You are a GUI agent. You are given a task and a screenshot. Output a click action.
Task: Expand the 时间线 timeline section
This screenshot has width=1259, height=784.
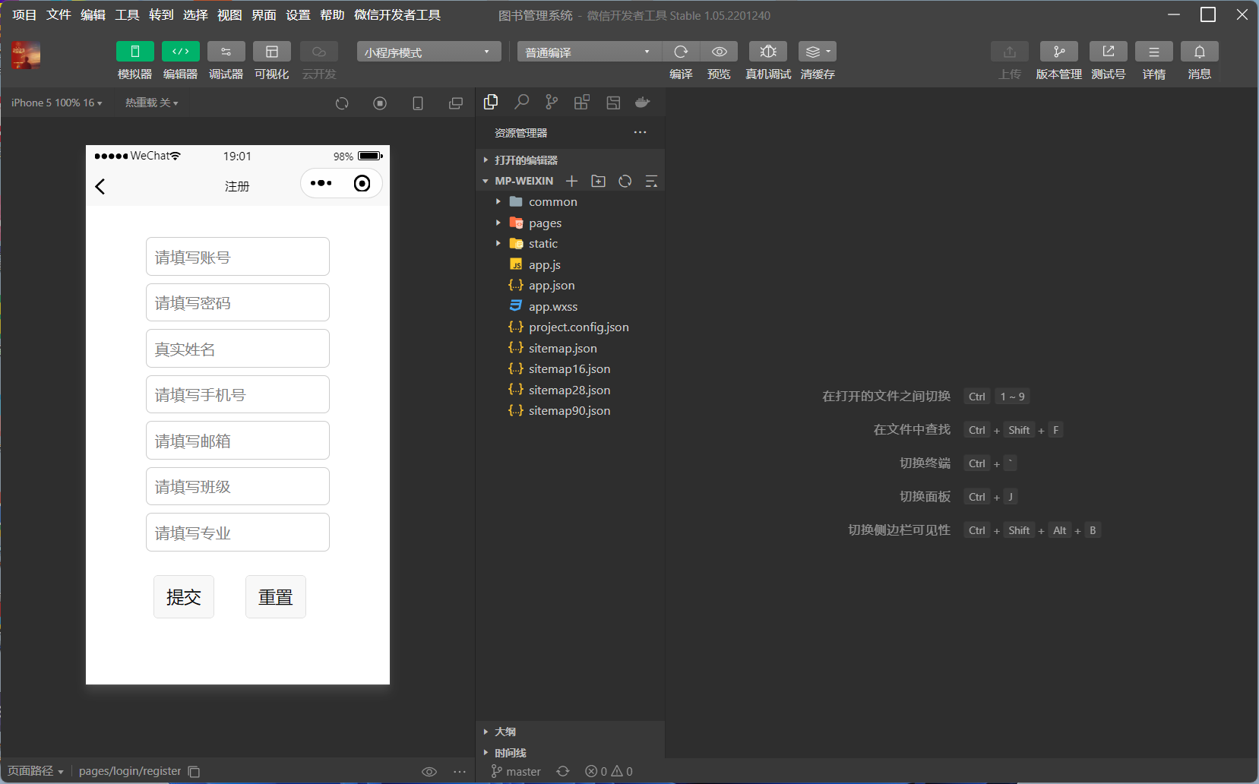click(570, 753)
